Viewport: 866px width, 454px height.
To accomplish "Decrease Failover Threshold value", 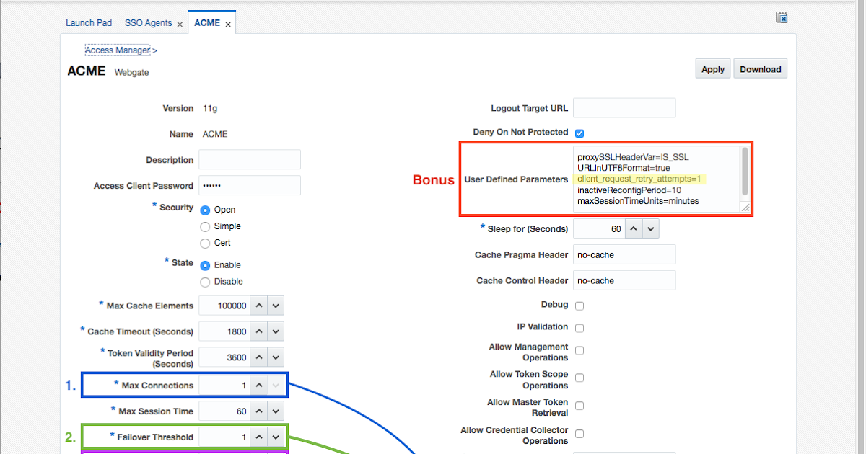I will [x=276, y=437].
